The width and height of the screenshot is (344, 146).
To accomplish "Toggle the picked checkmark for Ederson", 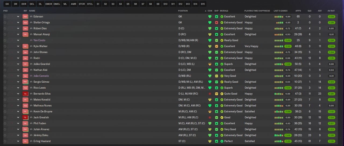I will coord(5,16).
